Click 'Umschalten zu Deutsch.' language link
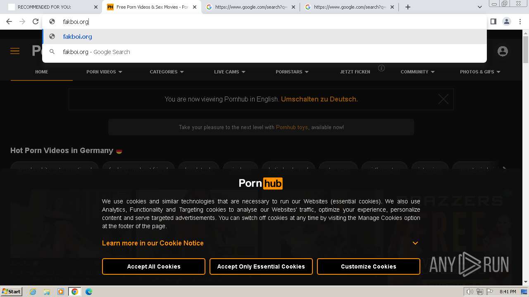The width and height of the screenshot is (529, 297). [319, 99]
